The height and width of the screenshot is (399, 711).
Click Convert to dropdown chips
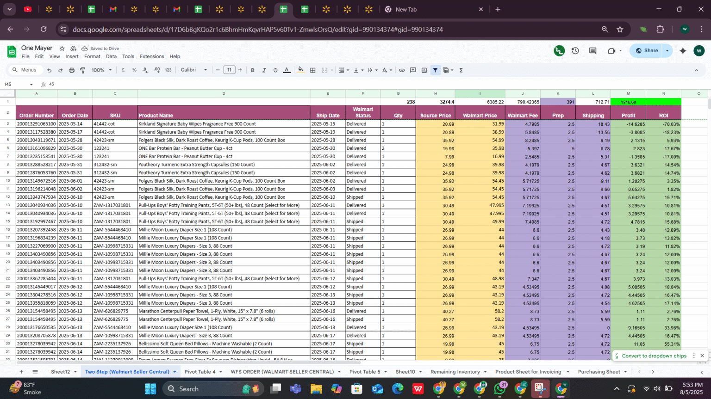tap(654, 356)
